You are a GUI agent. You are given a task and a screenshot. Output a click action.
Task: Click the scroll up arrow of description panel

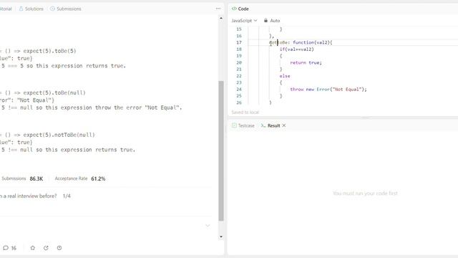click(x=221, y=18)
